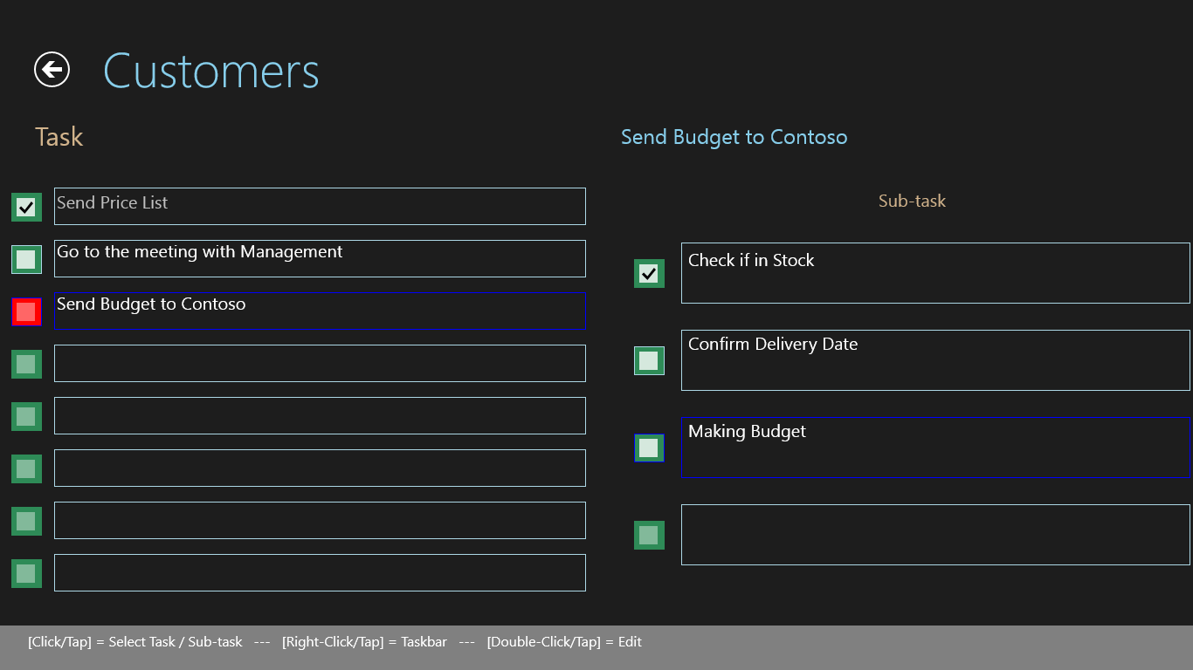
Task: Uncheck the Send Price List task checkbox
Action: tap(26, 207)
